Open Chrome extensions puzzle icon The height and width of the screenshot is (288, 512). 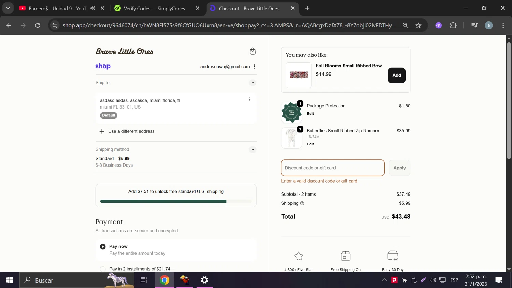tap(453, 25)
